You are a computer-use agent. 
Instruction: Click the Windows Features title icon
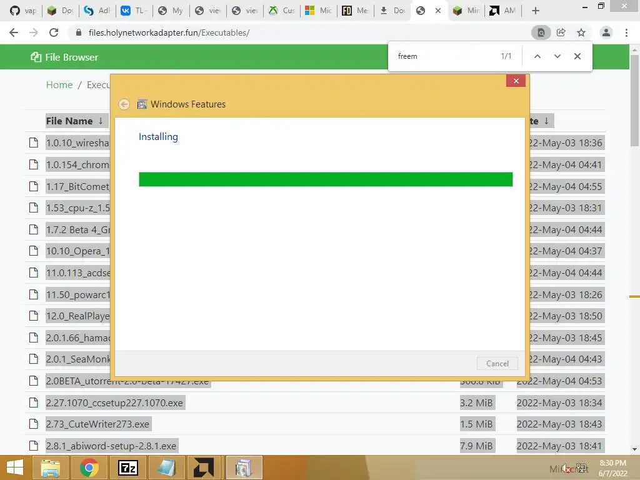click(x=142, y=104)
